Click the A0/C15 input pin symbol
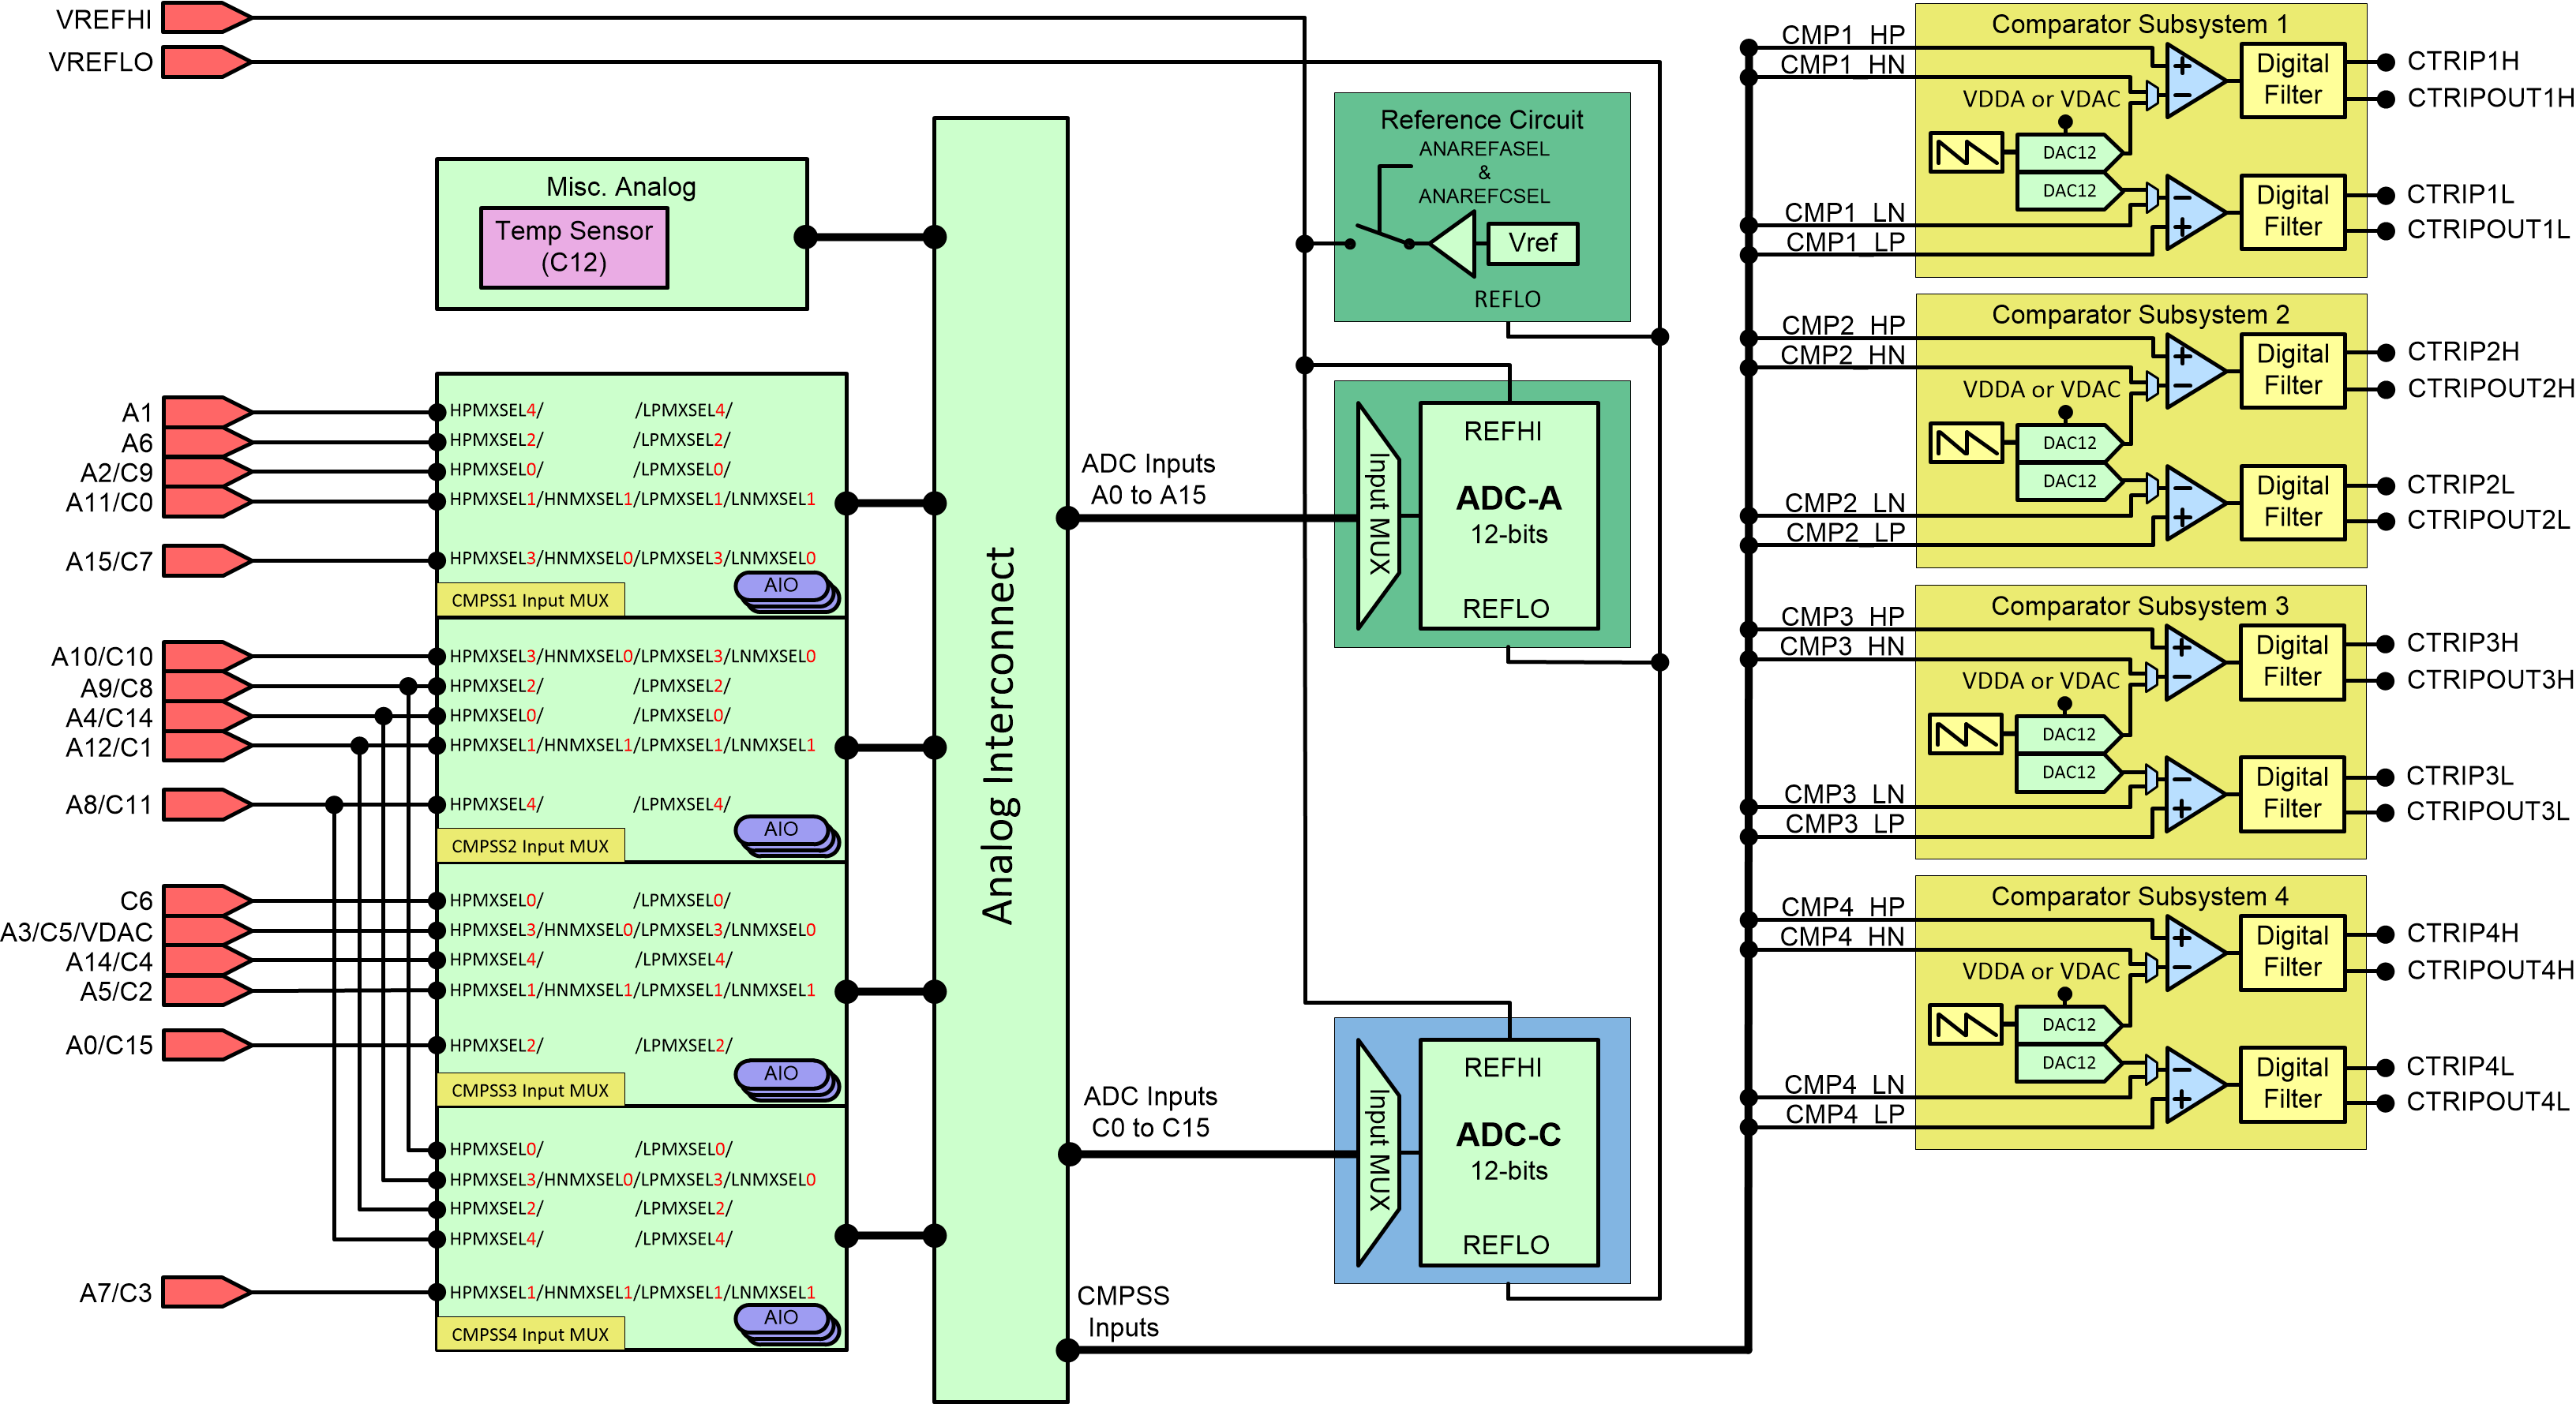This screenshot has width=2576, height=1404. pyautogui.click(x=206, y=1045)
